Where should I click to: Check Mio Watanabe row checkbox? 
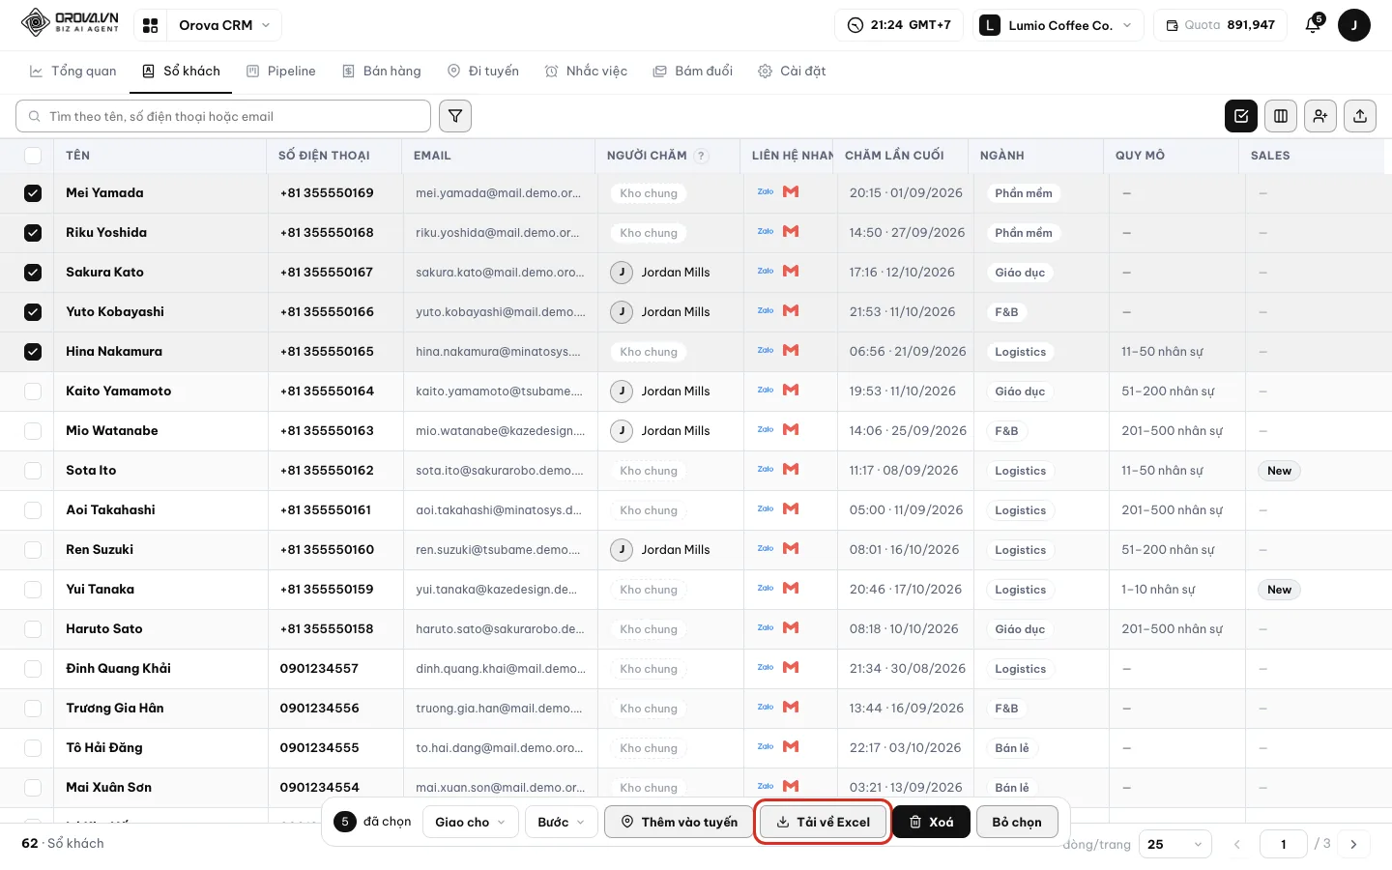(33, 431)
